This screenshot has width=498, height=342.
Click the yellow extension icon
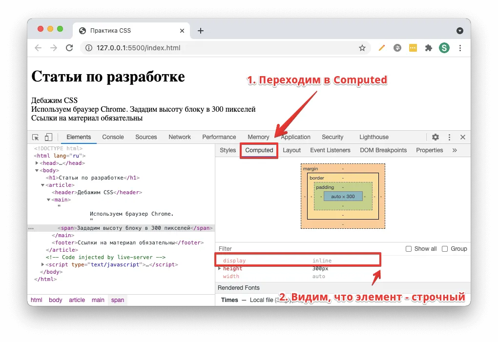413,48
